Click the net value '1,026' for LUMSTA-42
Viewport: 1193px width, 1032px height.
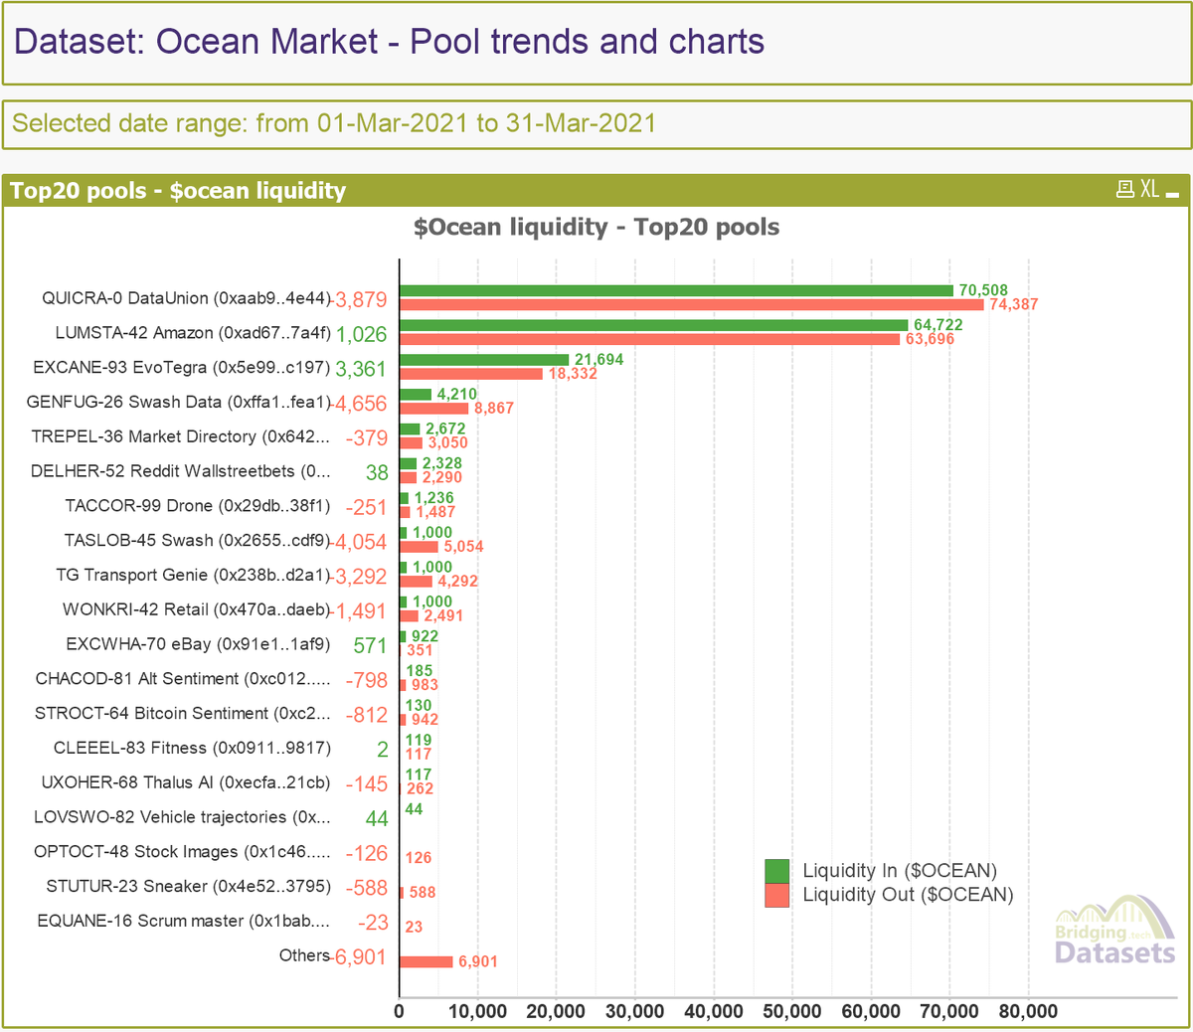tap(361, 334)
